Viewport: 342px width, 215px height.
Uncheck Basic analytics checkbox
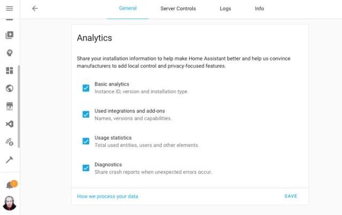click(x=85, y=88)
